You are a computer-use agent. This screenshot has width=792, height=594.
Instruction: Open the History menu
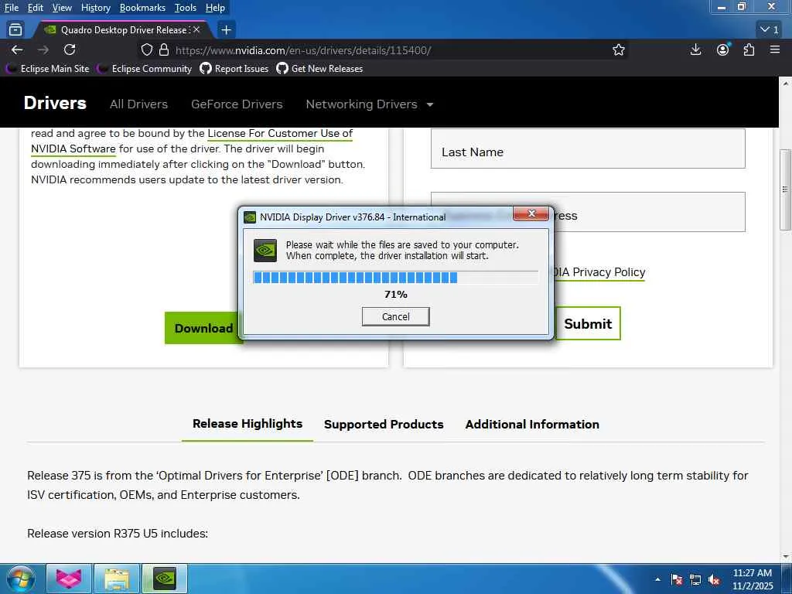(95, 8)
